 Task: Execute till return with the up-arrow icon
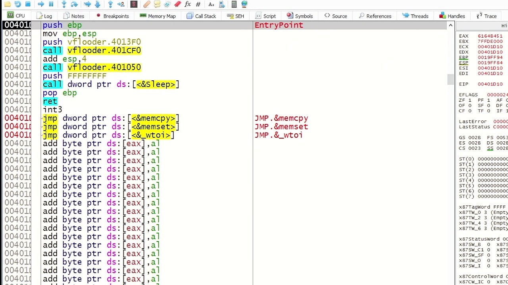[x=110, y=4]
